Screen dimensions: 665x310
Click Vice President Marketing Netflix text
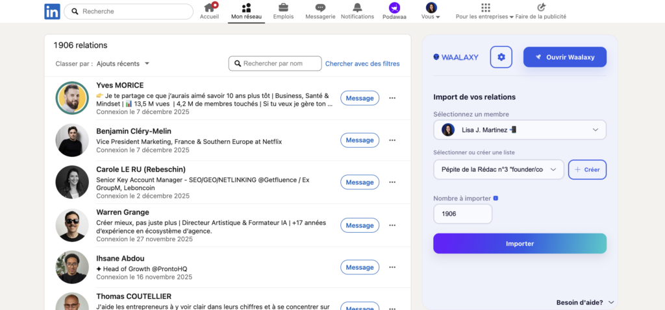pyautogui.click(x=189, y=141)
